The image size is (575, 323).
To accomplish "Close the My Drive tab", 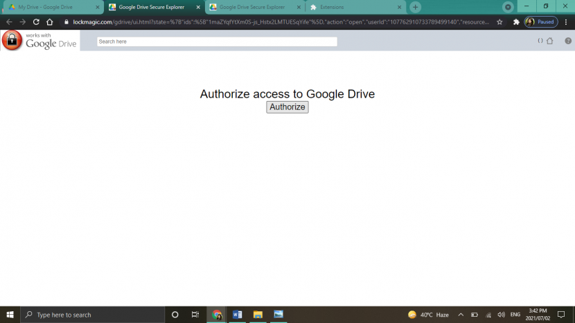I will click(98, 7).
